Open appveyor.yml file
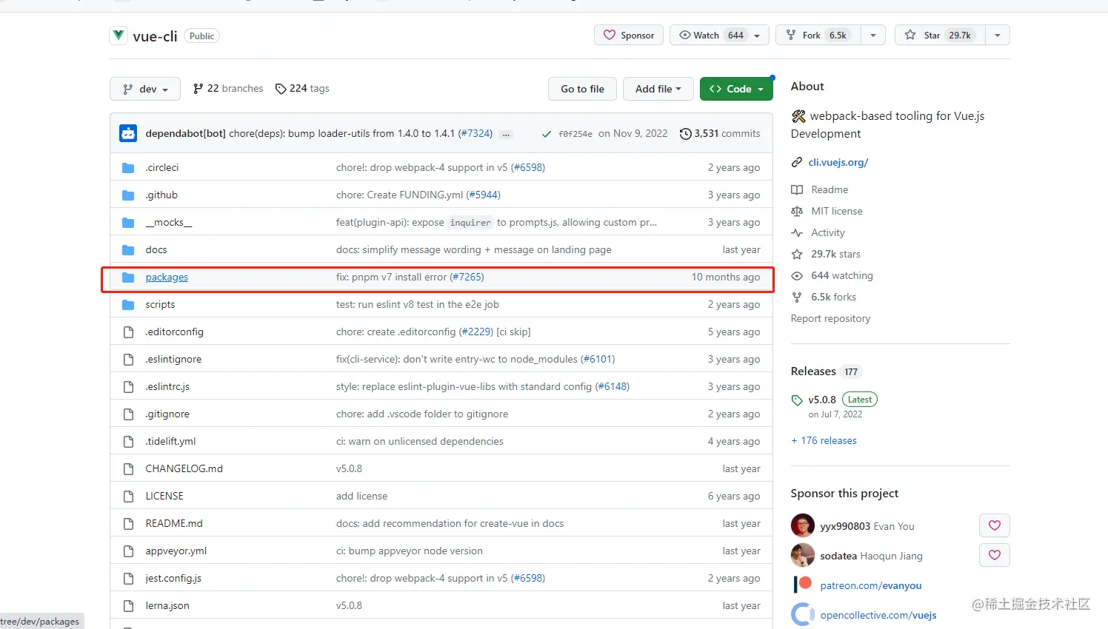This screenshot has width=1108, height=629. click(176, 551)
